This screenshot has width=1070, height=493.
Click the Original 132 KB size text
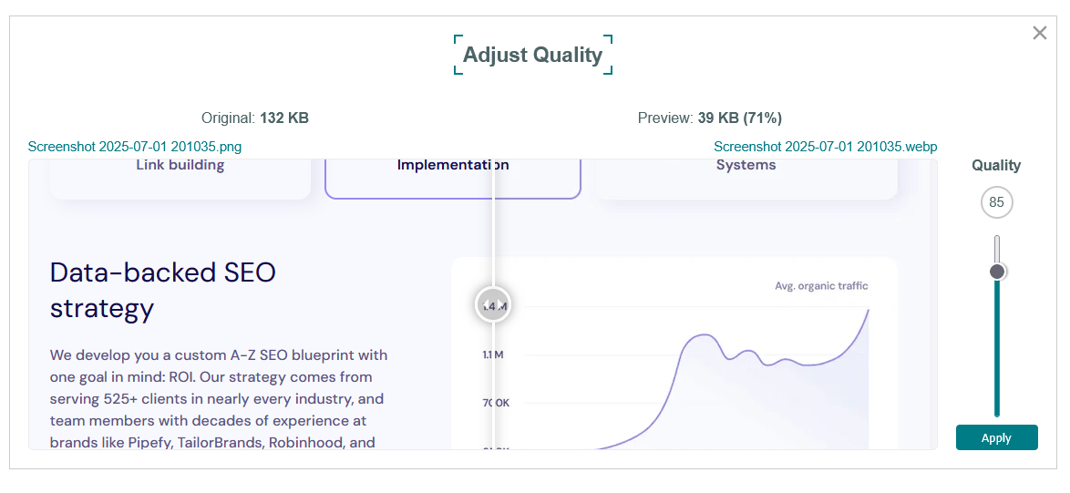click(x=255, y=118)
